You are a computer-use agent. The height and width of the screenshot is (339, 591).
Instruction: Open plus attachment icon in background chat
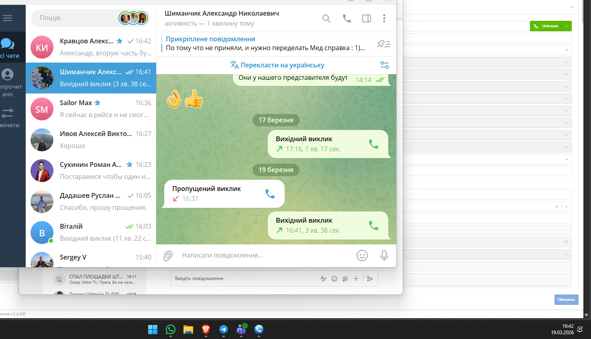356,278
